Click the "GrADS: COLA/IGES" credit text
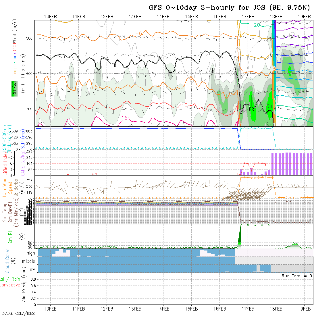316x316 pixels. point(18,314)
